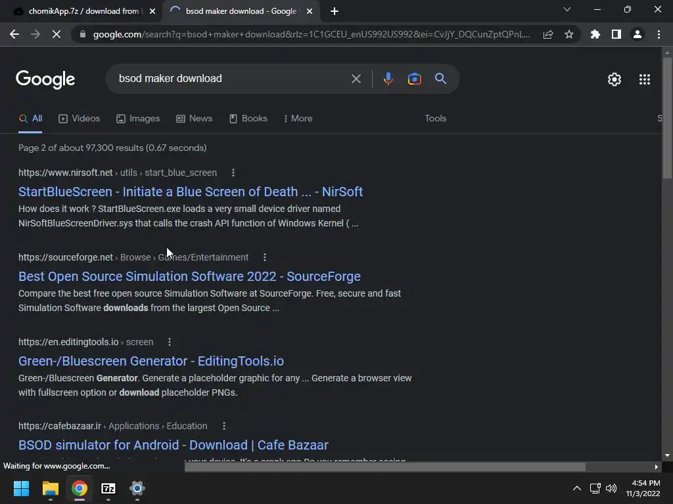Open the Settings taskbar app
Viewport: 673px width, 504px height.
[x=137, y=488]
